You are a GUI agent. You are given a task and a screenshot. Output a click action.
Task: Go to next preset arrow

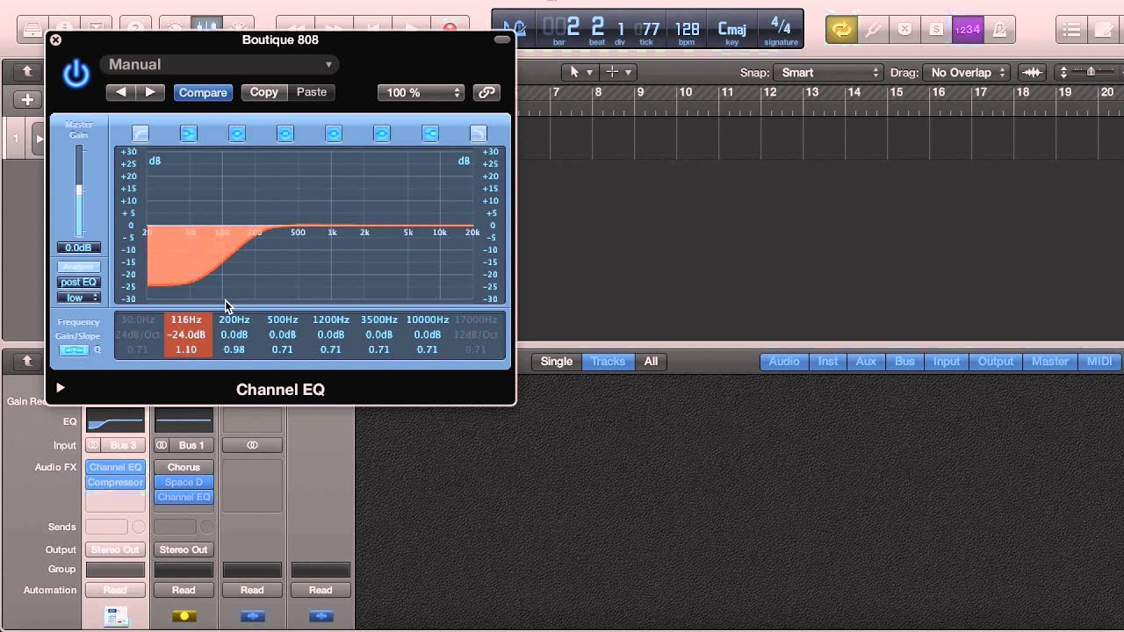(x=150, y=92)
